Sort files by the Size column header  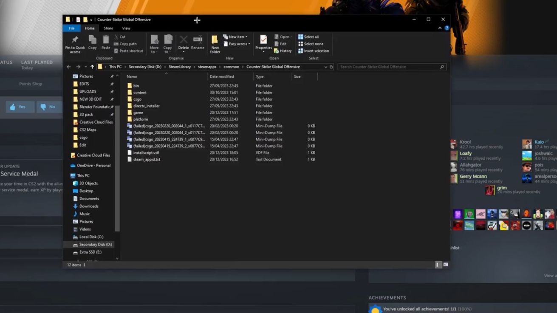pyautogui.click(x=305, y=76)
